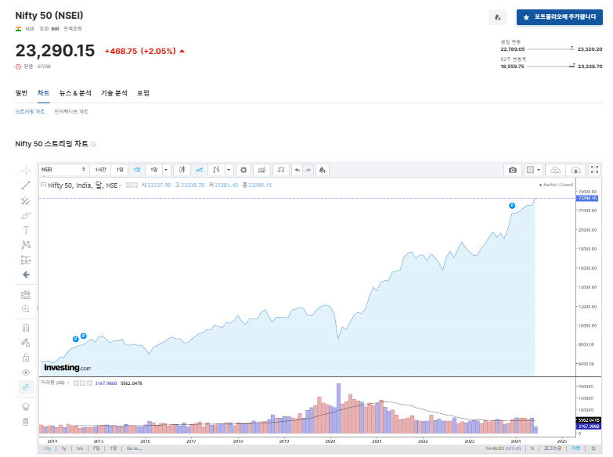Select the 1시간 interval button

100,170
